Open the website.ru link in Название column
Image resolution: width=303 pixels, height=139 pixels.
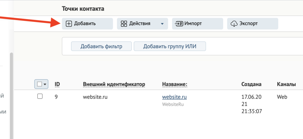click(x=174, y=97)
